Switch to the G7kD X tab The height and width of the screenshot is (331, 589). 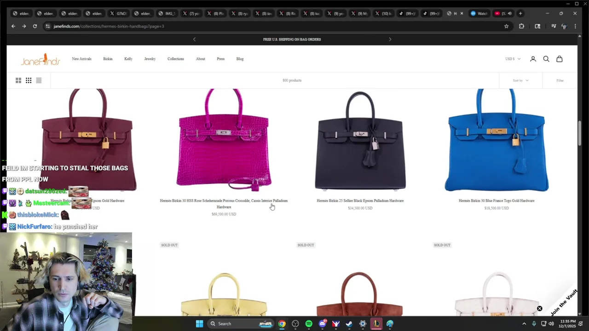coord(118,13)
